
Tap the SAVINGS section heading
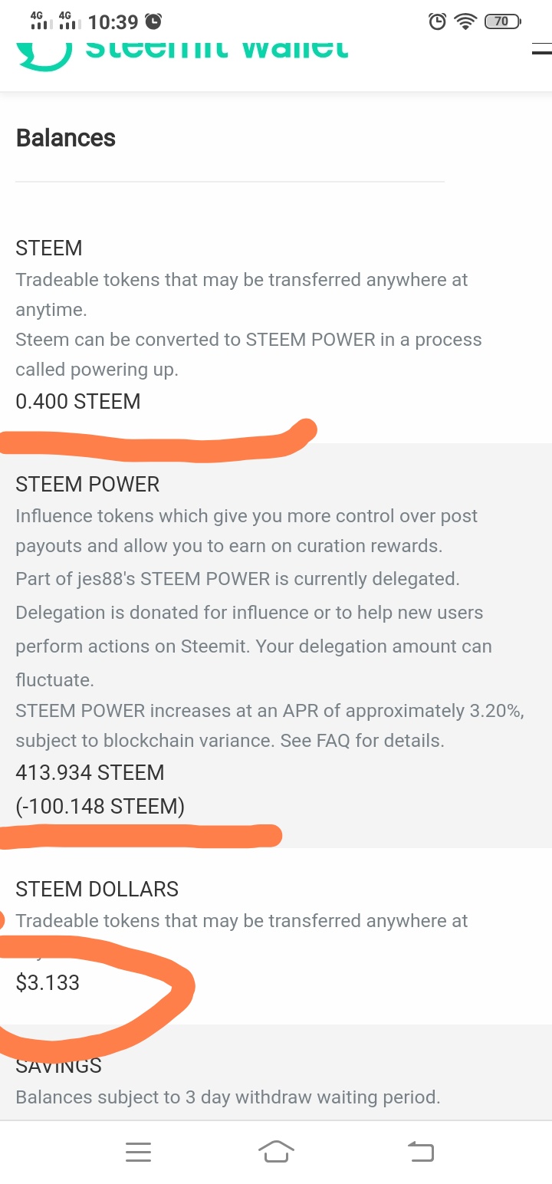coord(59,1066)
